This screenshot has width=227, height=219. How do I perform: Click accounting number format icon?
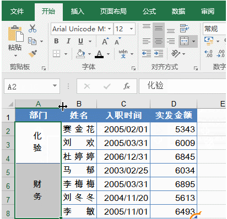coord(209,41)
